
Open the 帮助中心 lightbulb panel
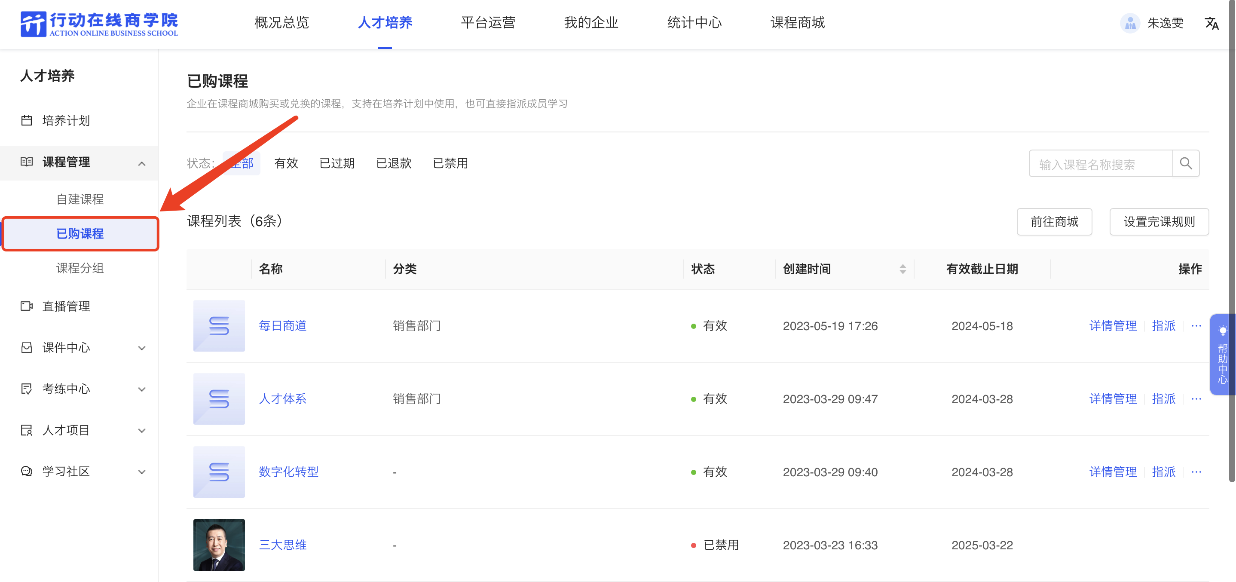click(1222, 355)
